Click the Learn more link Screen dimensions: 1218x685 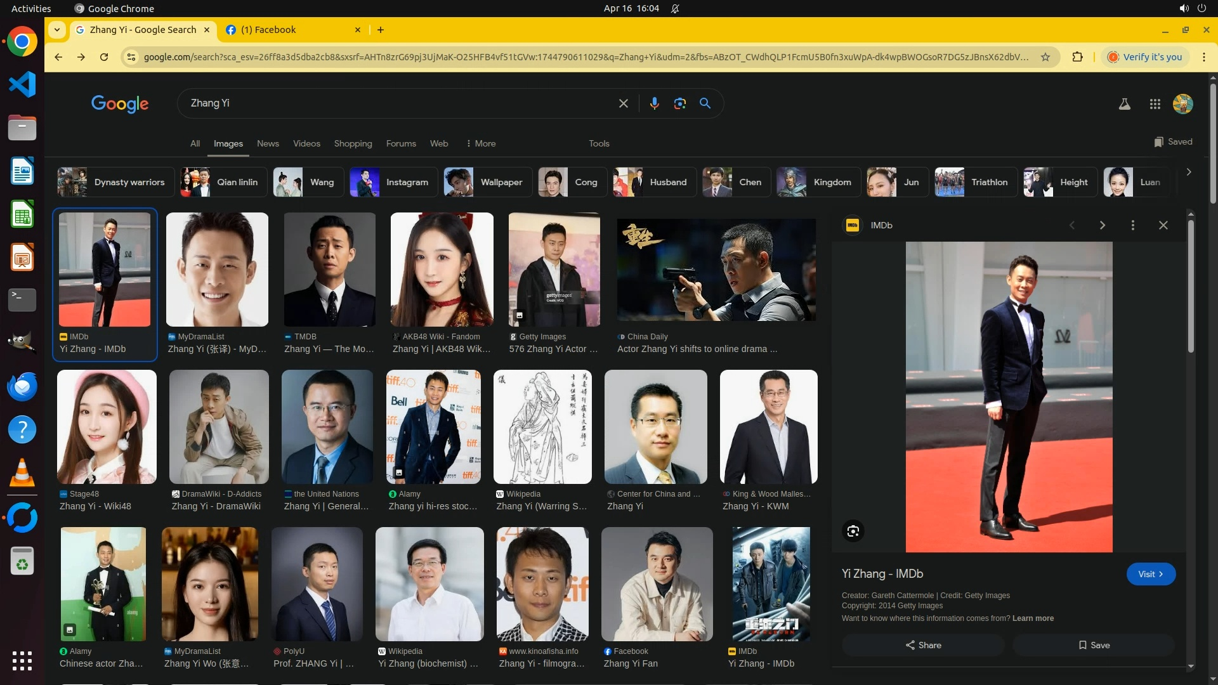coord(1033,618)
